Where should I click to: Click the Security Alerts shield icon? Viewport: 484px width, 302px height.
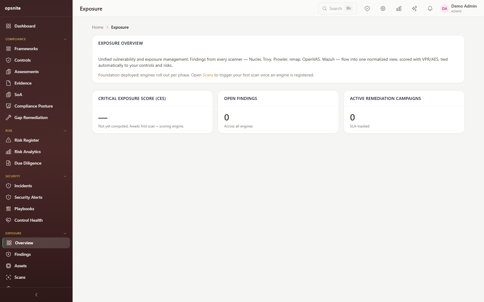8,197
